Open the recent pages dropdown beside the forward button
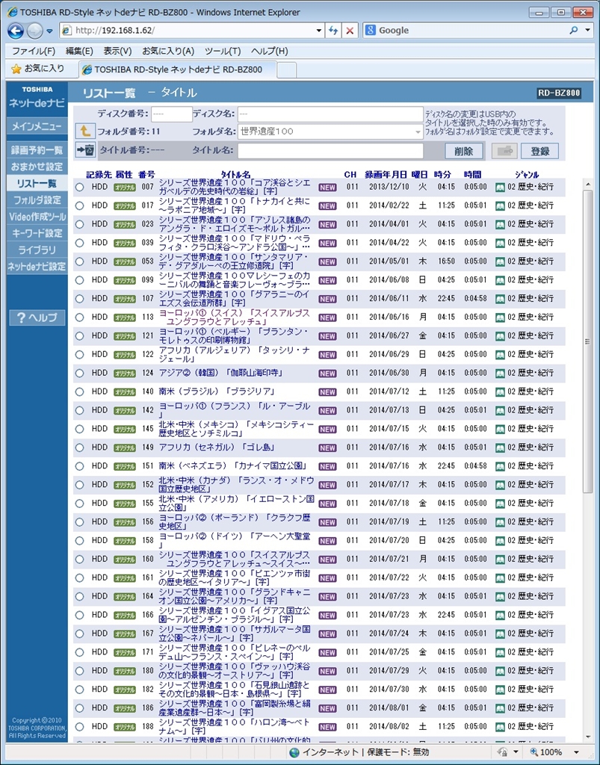600x765 pixels. 50,31
